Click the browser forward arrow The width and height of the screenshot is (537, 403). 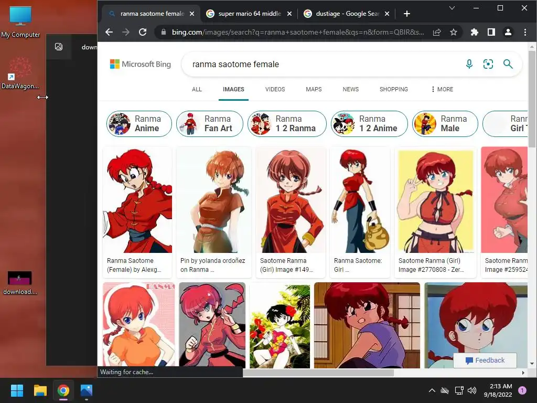click(x=126, y=32)
